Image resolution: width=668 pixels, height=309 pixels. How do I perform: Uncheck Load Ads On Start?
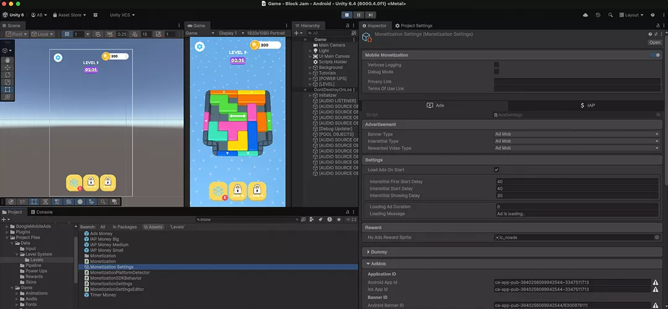496,169
